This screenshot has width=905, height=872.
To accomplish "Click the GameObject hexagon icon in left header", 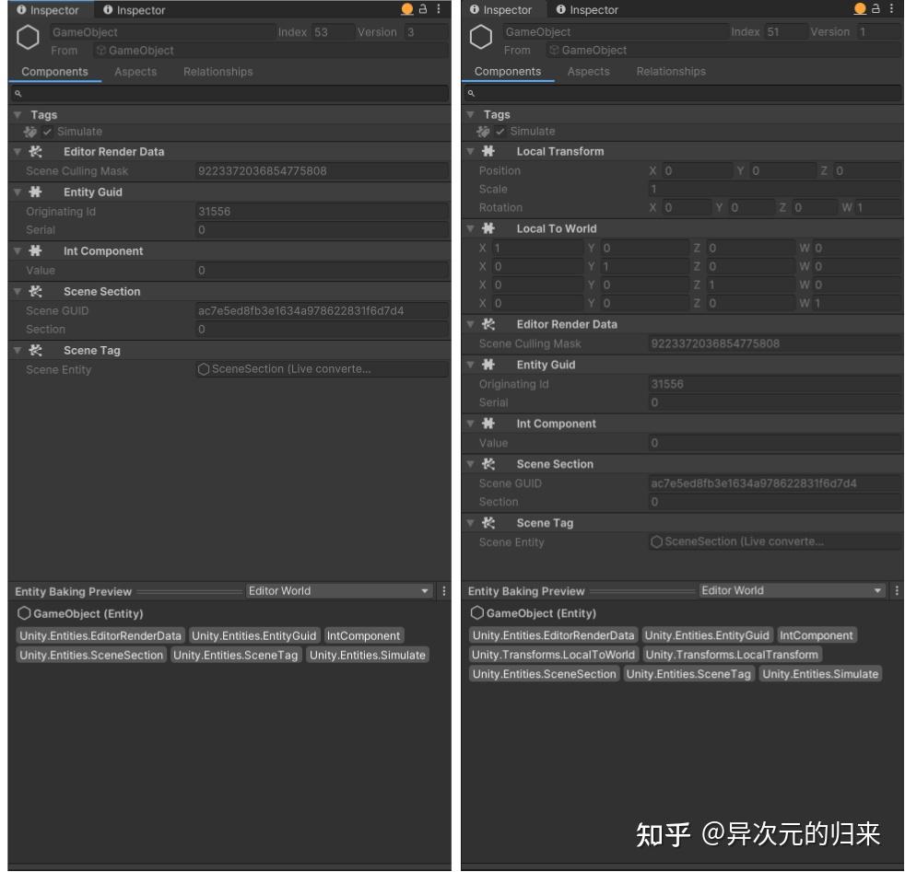I will pyautogui.click(x=27, y=39).
